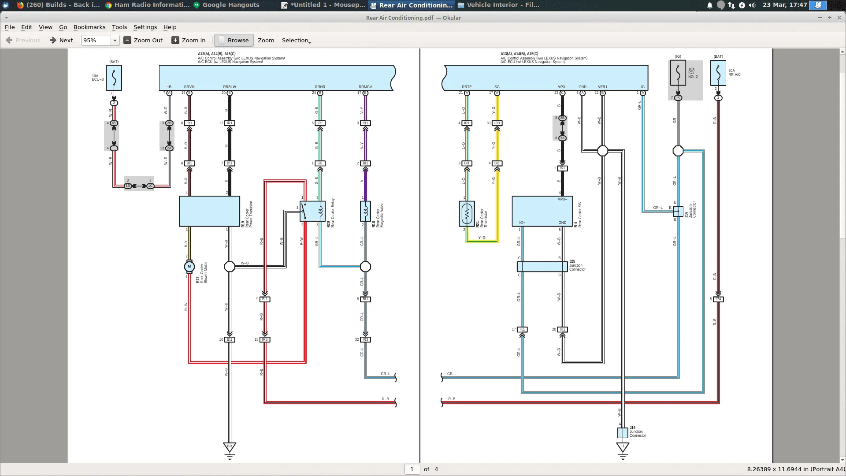Click the Back navigation button
846x476 pixels.
[22, 40]
